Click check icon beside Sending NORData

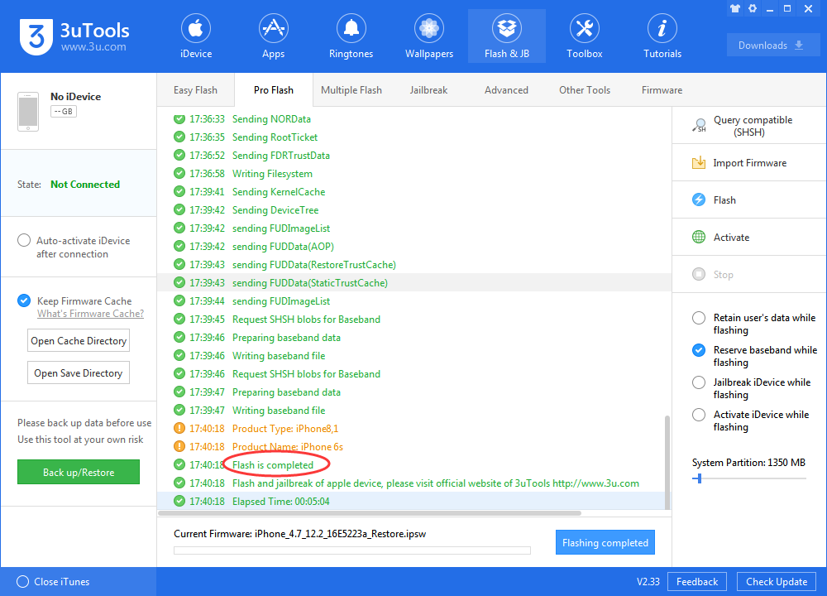[179, 118]
